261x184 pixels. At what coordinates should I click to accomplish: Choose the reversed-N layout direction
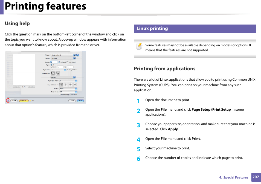[x=70, y=85]
